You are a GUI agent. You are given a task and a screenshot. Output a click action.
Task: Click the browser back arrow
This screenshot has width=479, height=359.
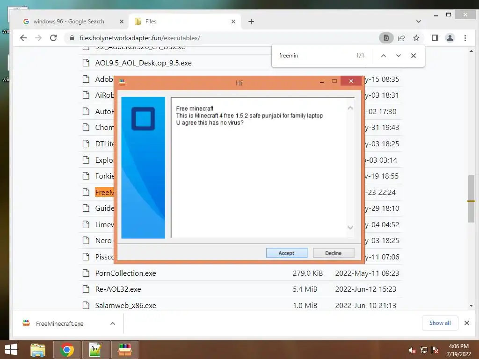coord(23,38)
